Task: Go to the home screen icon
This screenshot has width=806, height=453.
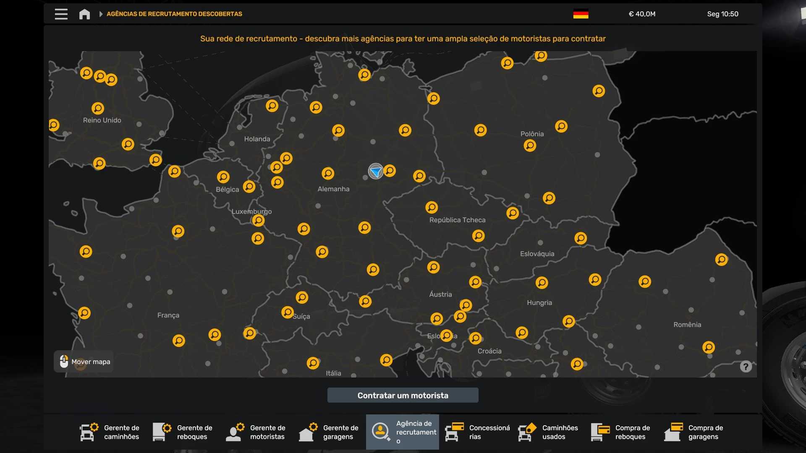Action: [84, 14]
